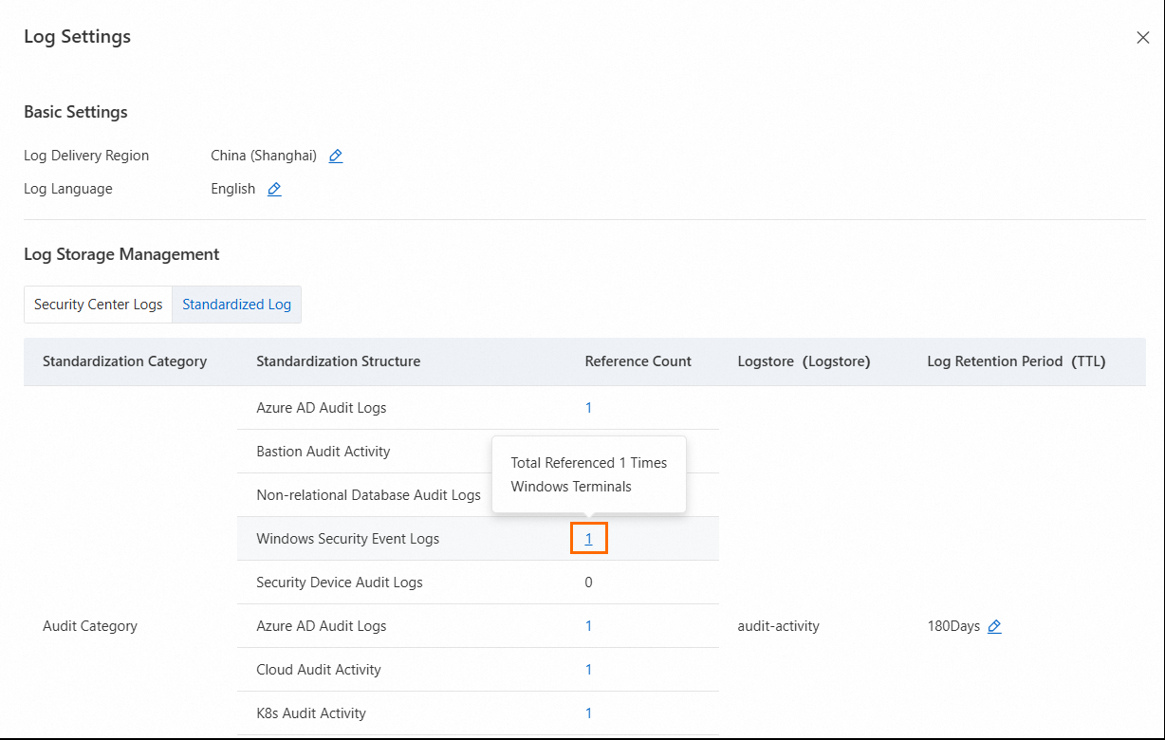Select the Standardized Log tab
Screen dimensions: 1165x740
click(236, 305)
